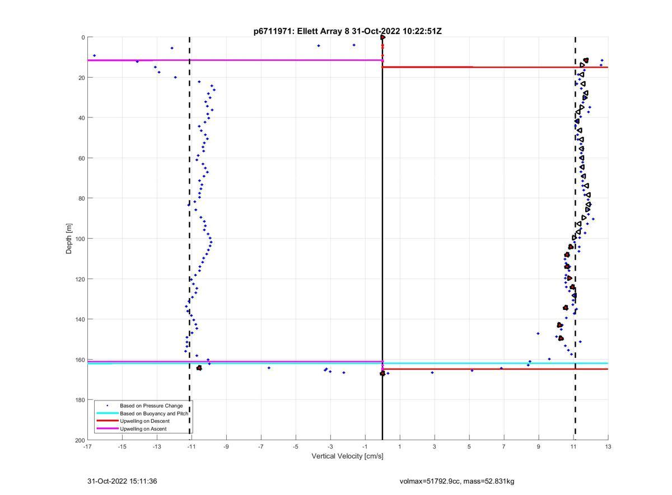Click the cyan line sample in legend

(x=107, y=413)
